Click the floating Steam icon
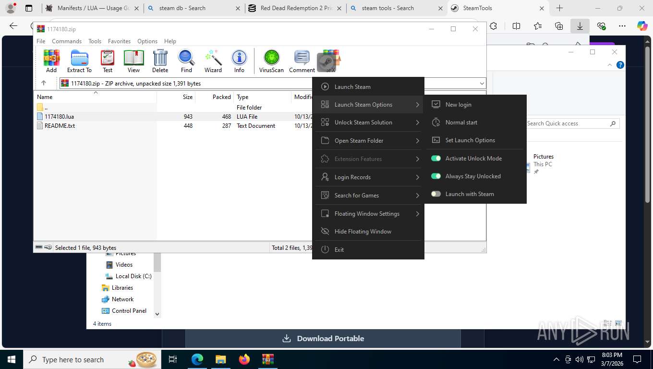 tap(327, 62)
